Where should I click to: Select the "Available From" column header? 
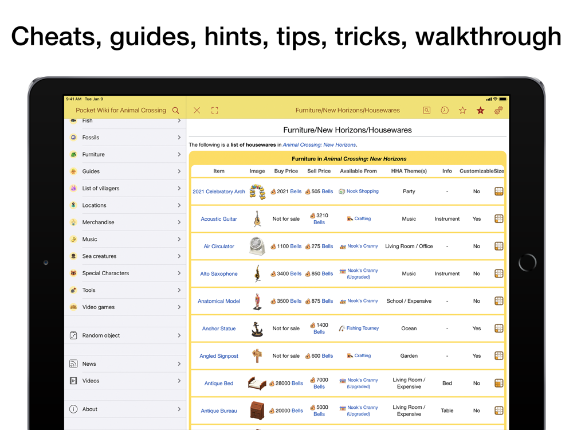[359, 171]
